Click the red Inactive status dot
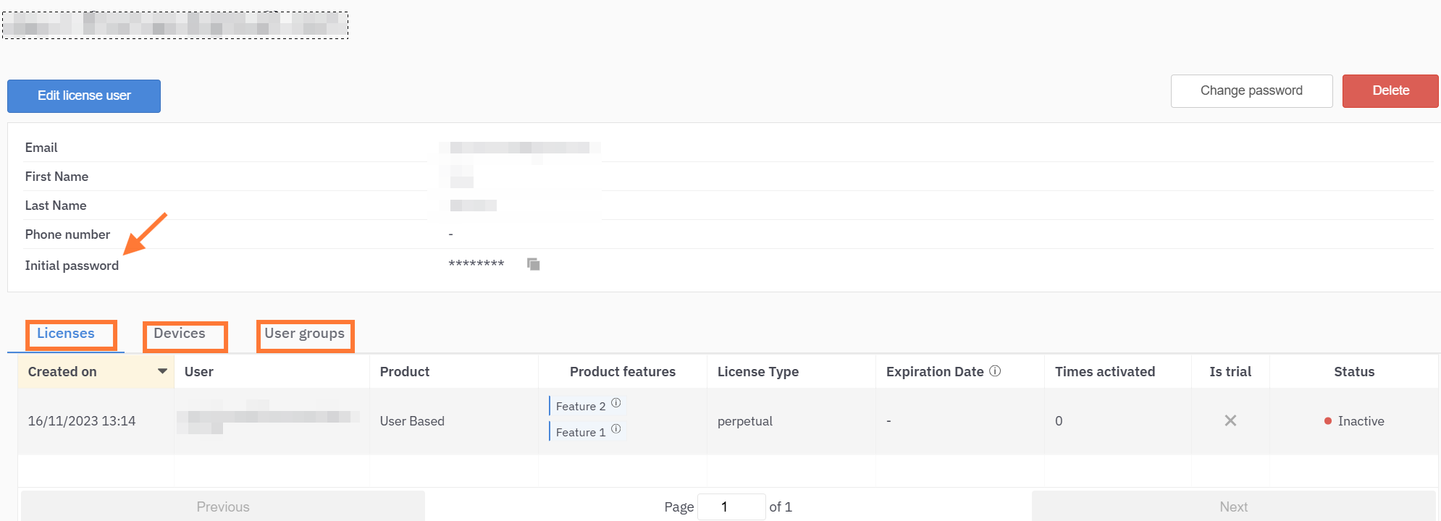This screenshot has height=521, width=1441. click(1328, 421)
